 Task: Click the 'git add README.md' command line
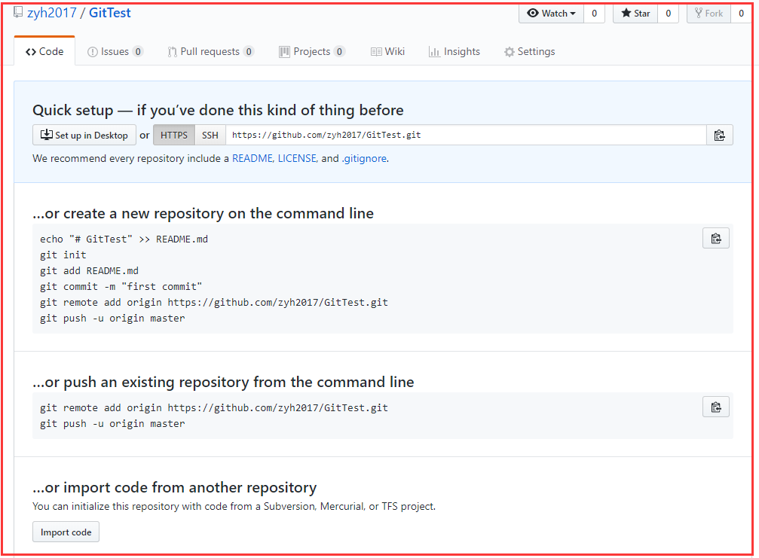(x=89, y=271)
